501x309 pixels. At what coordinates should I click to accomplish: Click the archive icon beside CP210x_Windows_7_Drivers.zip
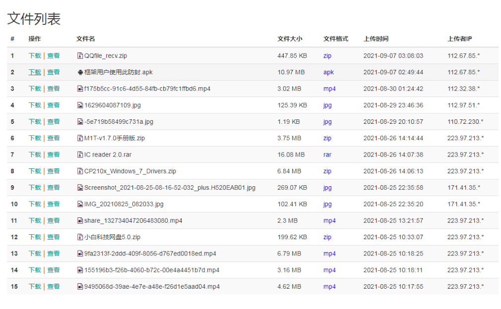[80, 171]
